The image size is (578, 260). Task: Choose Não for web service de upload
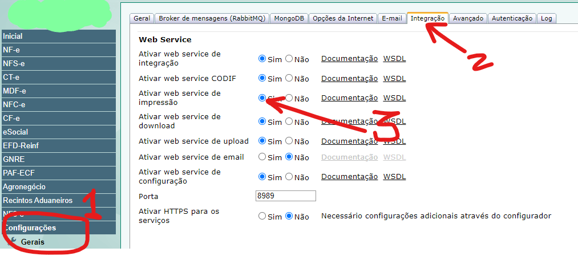click(x=289, y=141)
